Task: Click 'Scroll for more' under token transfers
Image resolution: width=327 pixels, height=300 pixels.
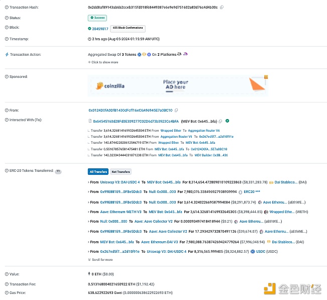Action: (x=100, y=260)
